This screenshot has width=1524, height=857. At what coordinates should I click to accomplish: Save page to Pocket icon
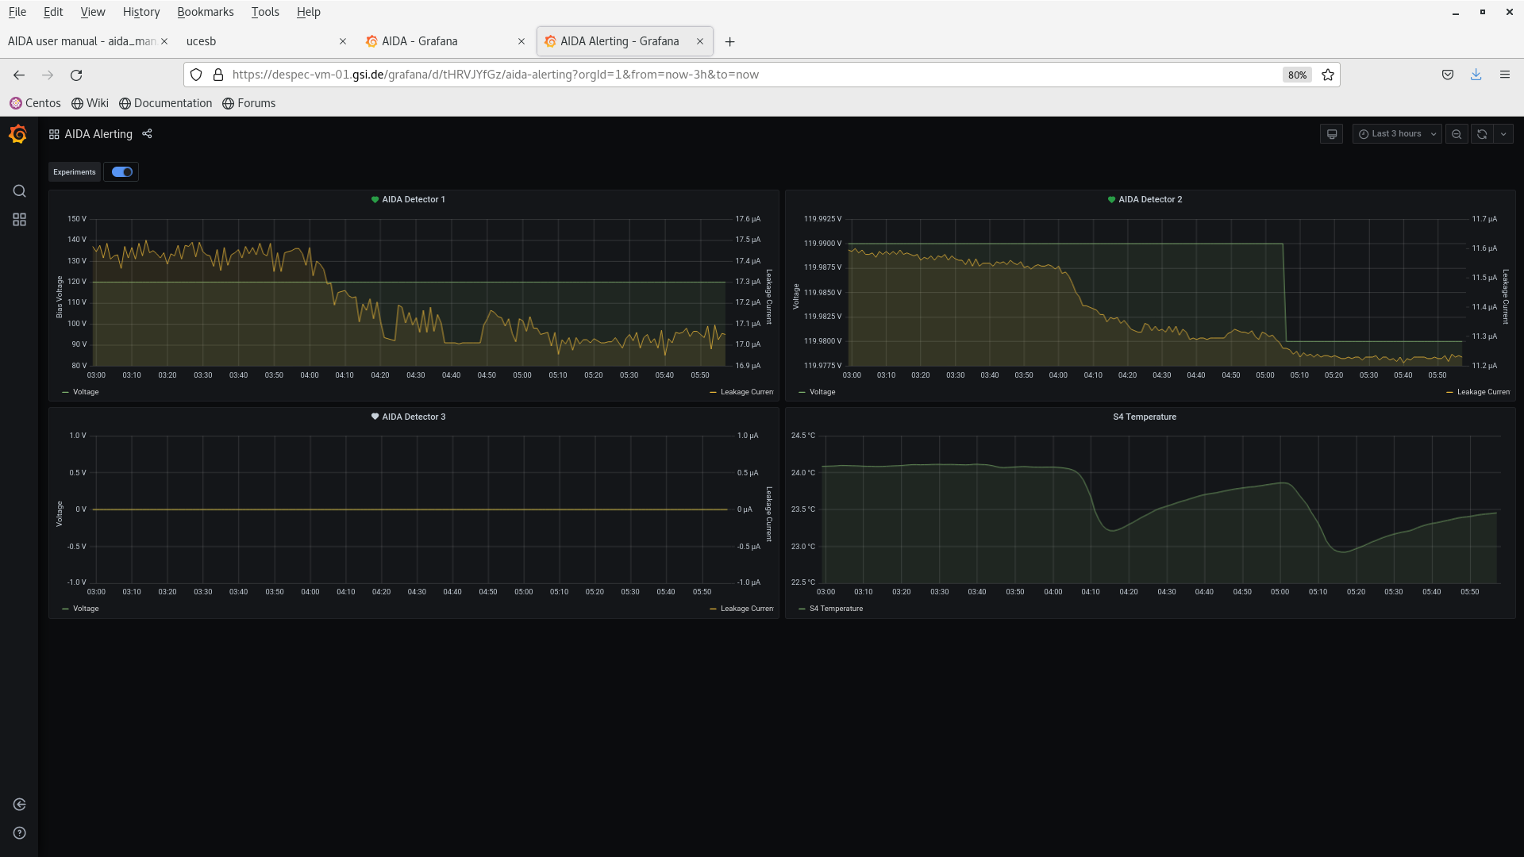[x=1448, y=75]
